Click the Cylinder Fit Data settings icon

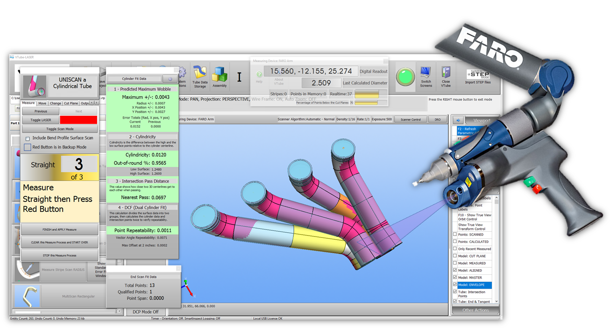pos(170,79)
